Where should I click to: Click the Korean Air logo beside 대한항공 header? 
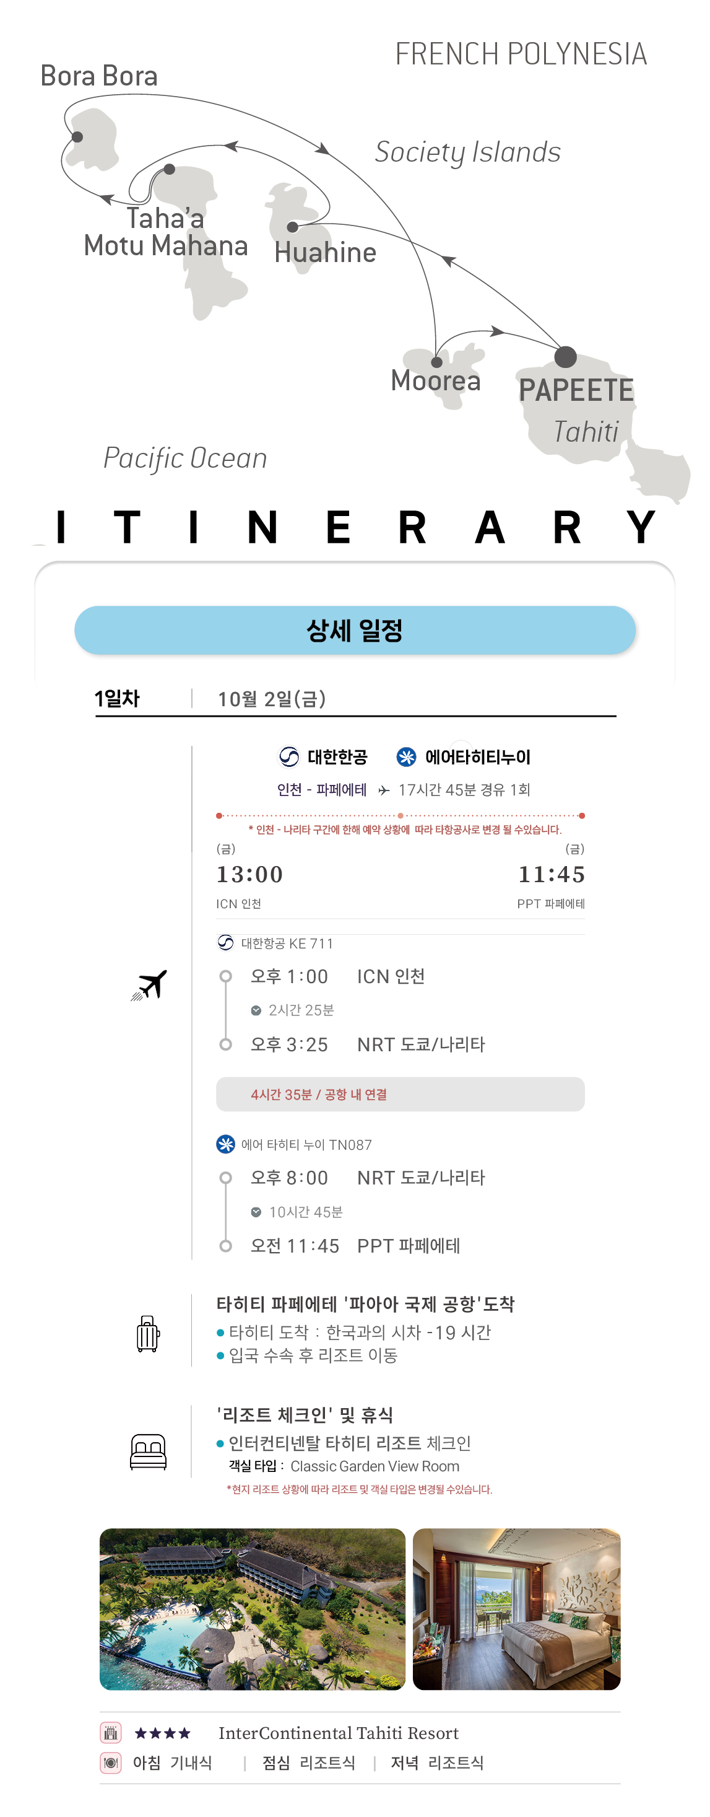point(289,757)
